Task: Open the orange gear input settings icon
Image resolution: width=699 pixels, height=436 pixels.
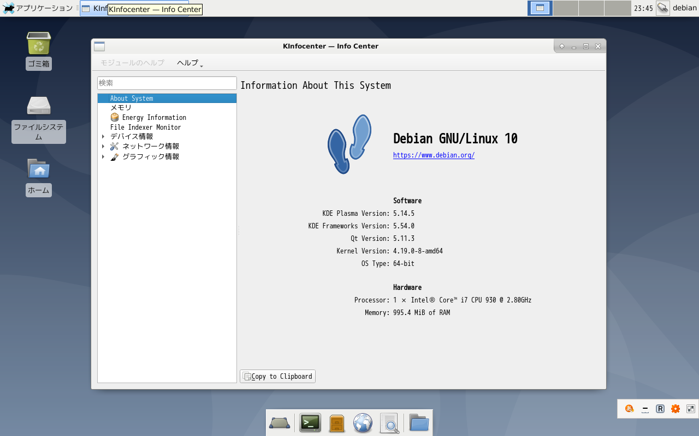Action: tap(676, 409)
